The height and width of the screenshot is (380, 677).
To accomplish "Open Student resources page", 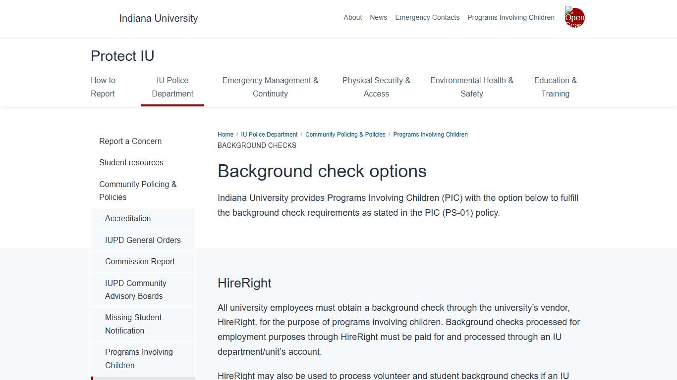I will [131, 162].
